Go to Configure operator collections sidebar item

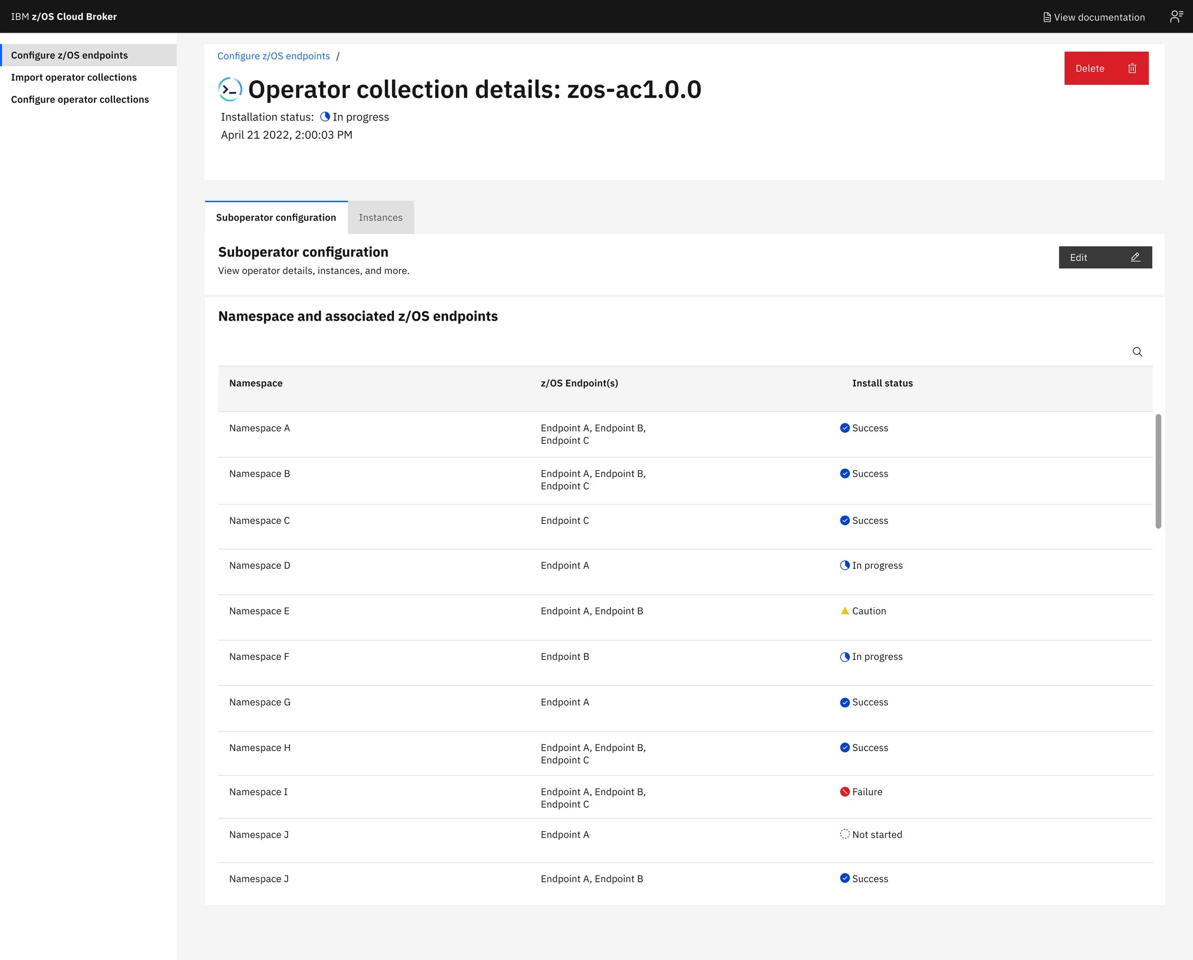[x=80, y=100]
